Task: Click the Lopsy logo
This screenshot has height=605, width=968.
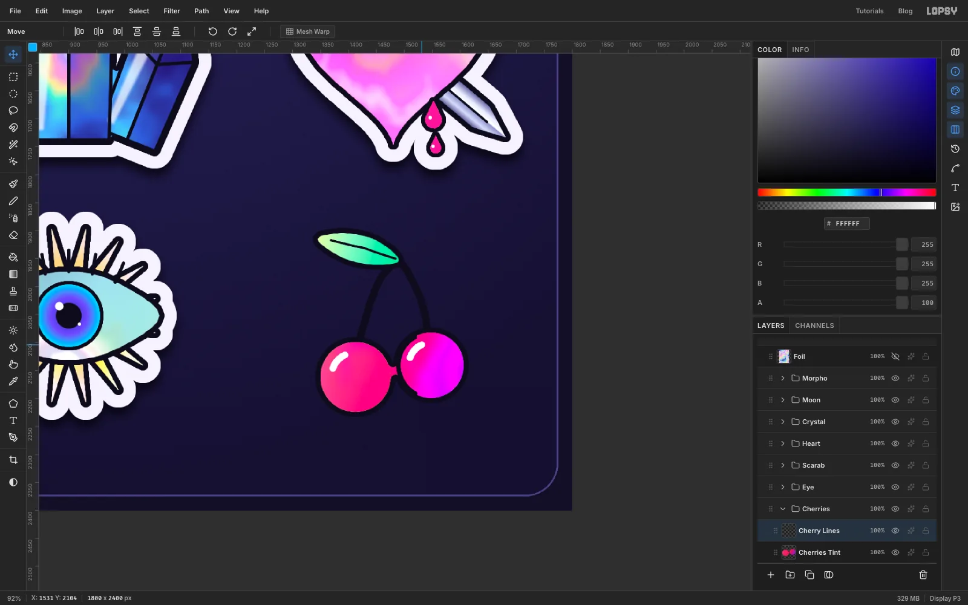Action: pos(942,11)
